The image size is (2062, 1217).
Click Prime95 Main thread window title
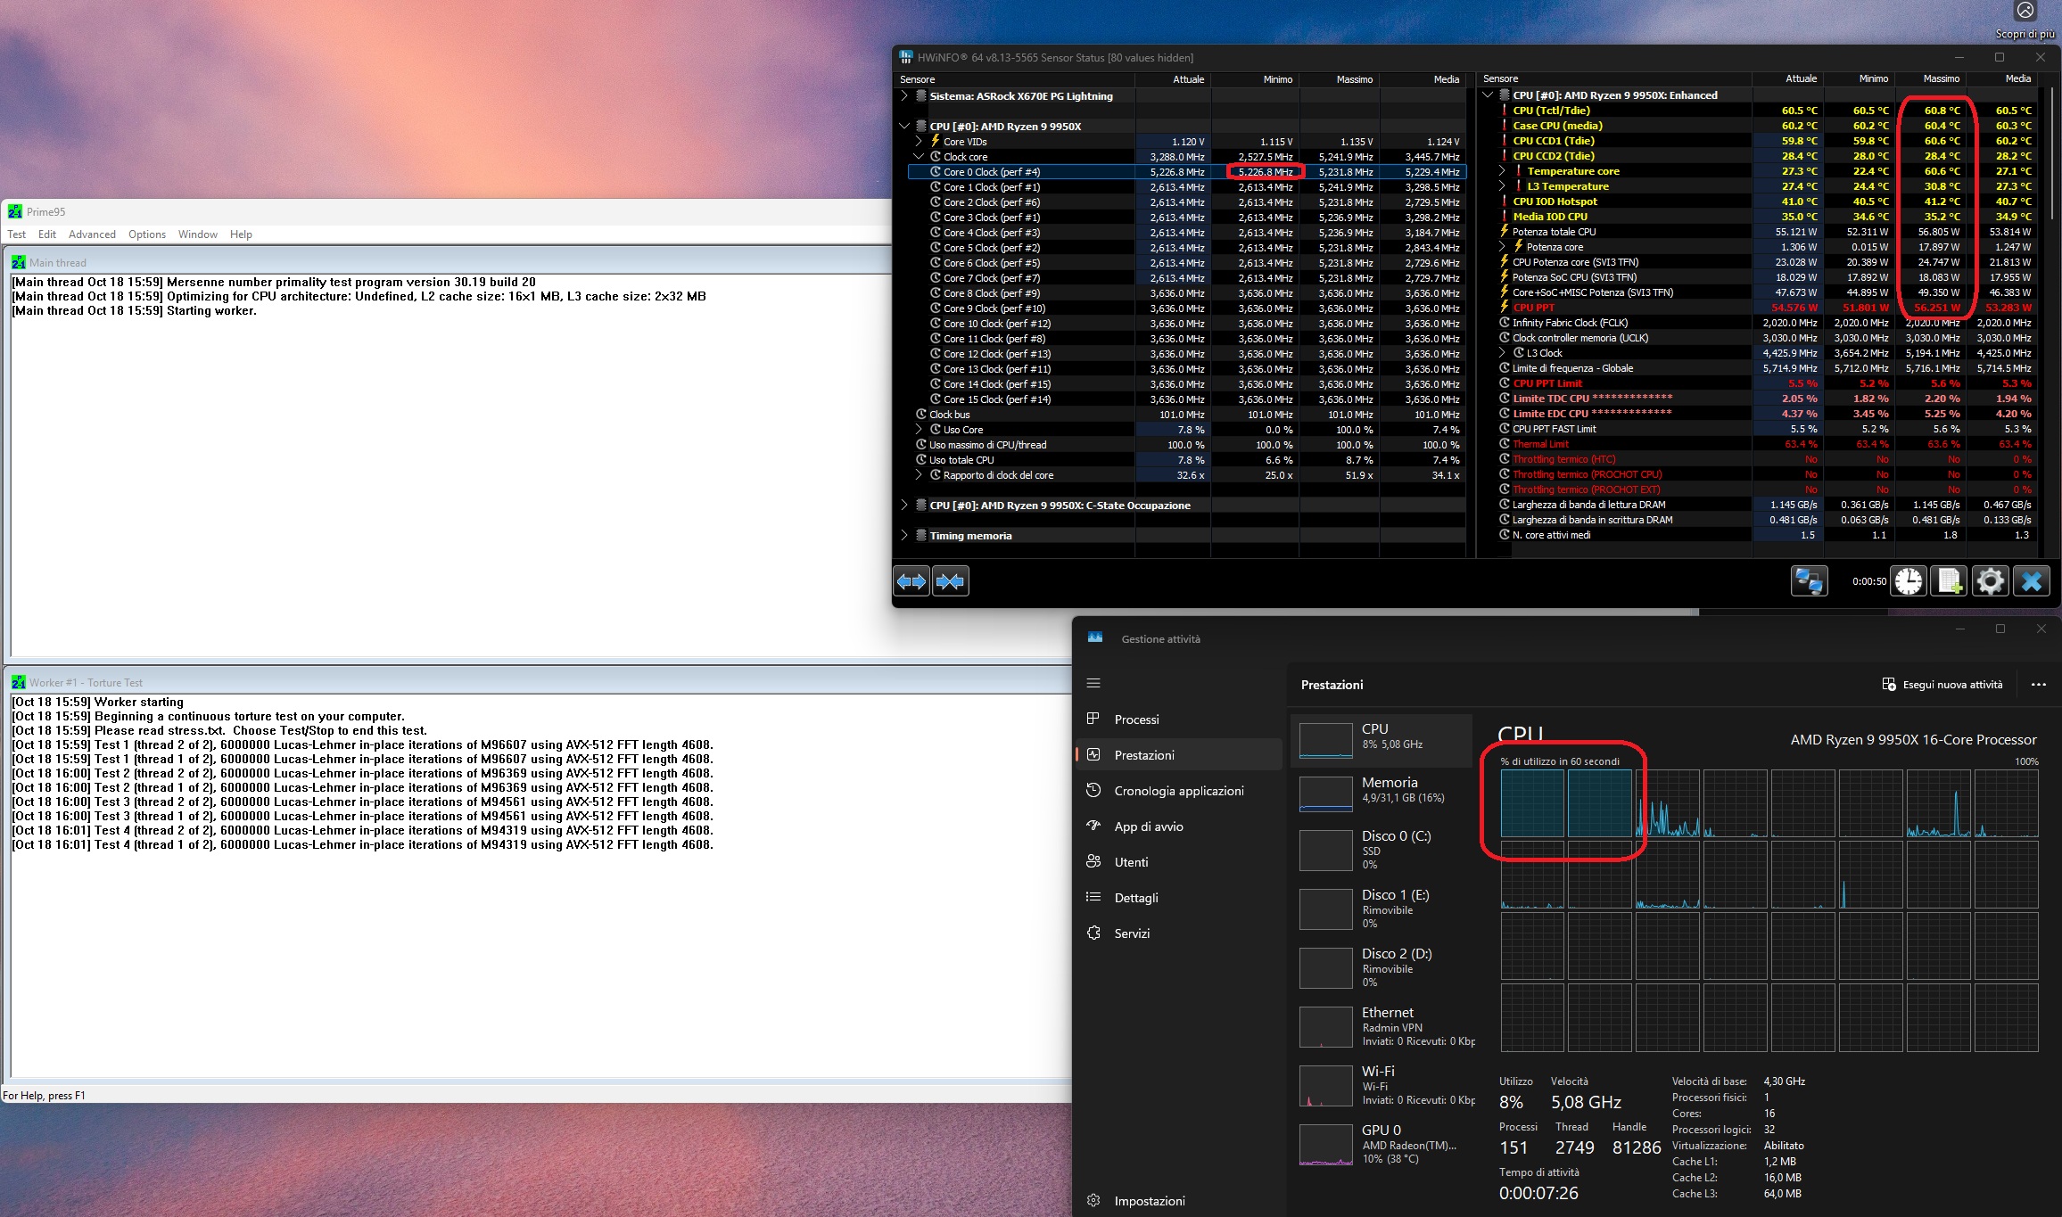57,263
